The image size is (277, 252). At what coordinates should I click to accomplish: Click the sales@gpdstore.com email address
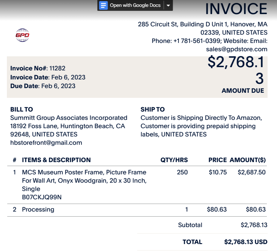[236, 49]
